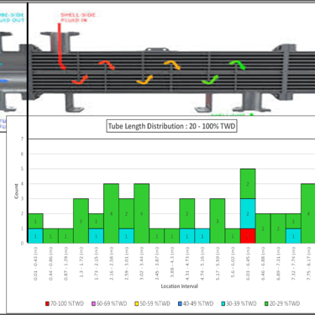
Task: Click the green bar for 3.02 - 3.44 (m)
Action: pyautogui.click(x=142, y=213)
